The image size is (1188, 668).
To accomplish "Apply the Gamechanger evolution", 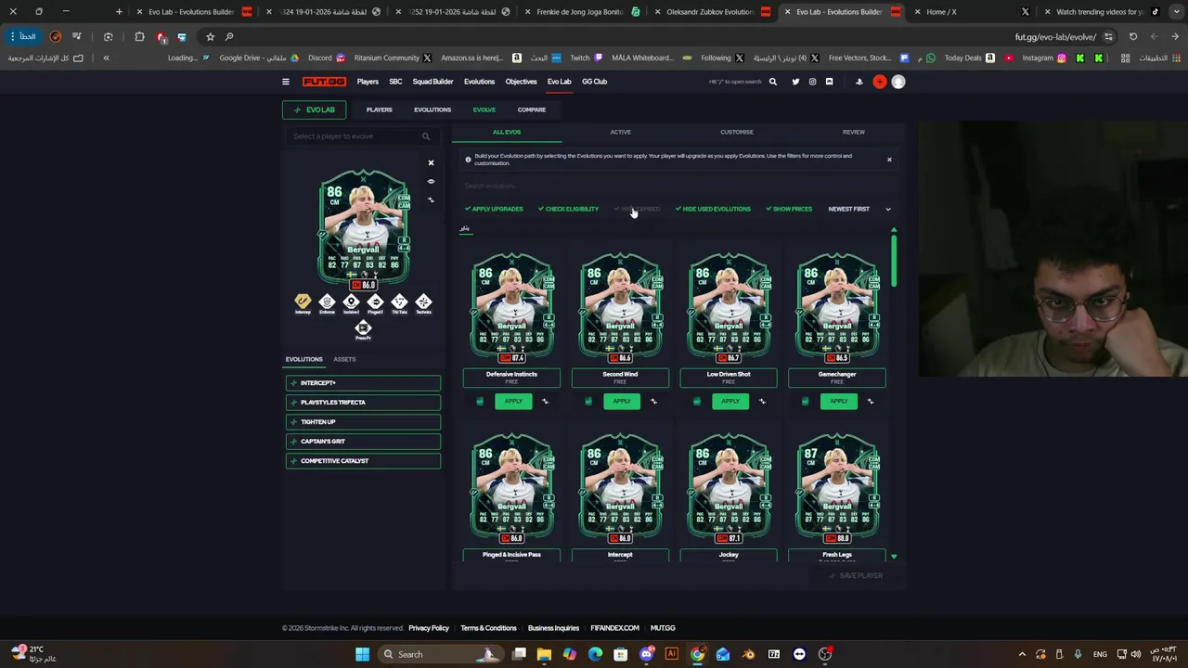I will (839, 402).
